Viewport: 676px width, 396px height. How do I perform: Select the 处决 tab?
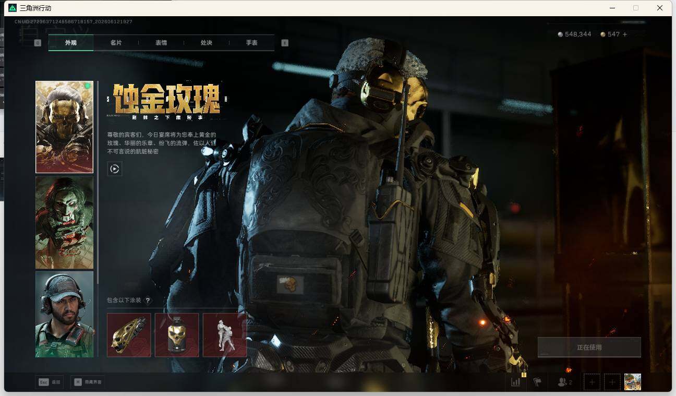(207, 43)
